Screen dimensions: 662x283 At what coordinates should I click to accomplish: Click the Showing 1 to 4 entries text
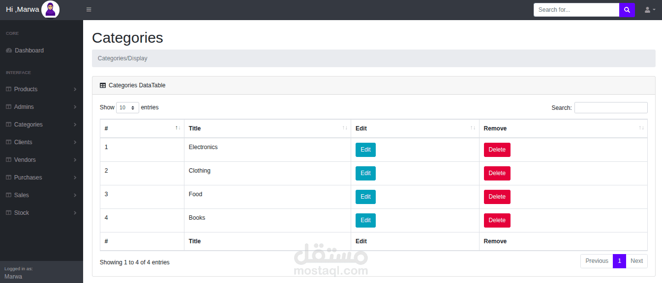click(x=135, y=262)
